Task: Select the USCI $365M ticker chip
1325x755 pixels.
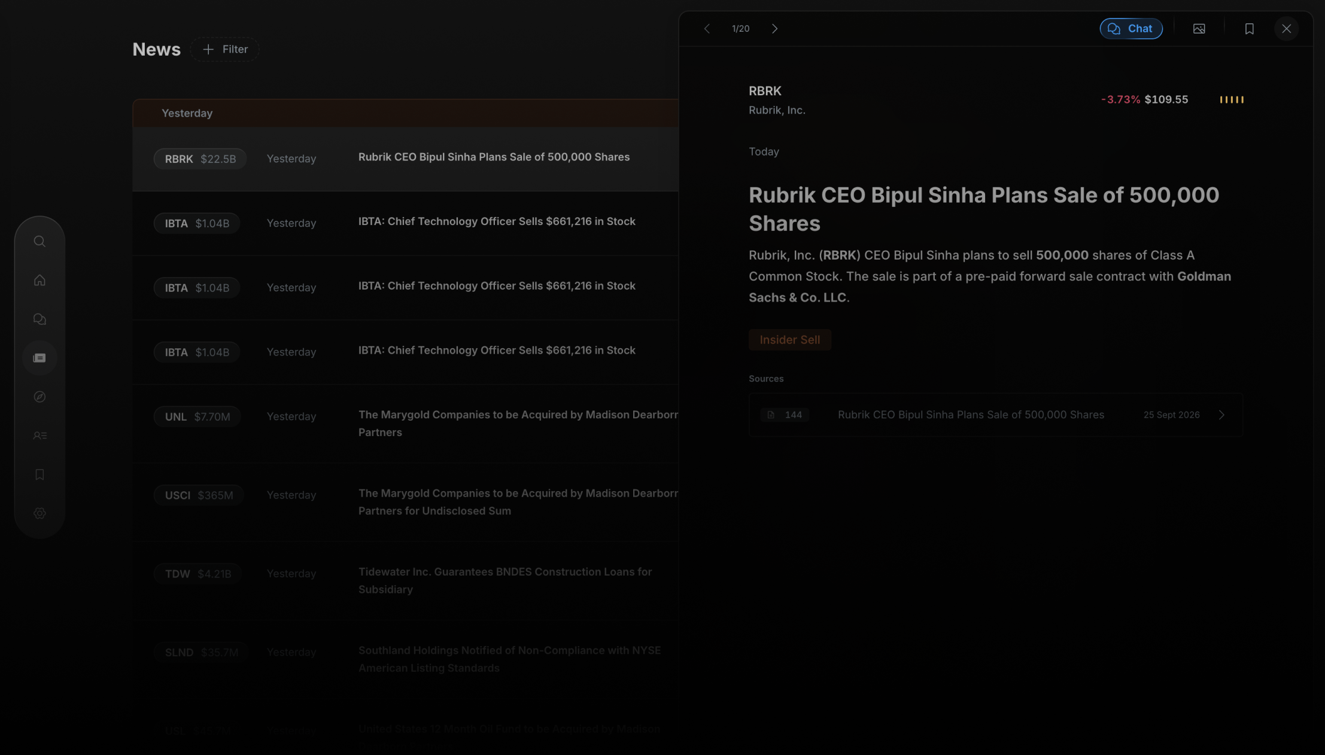Action: pos(199,495)
